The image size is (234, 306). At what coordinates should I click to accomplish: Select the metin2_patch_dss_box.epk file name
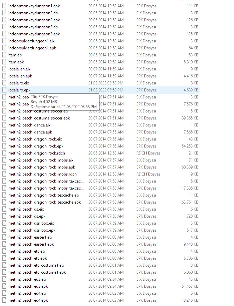(32, 230)
